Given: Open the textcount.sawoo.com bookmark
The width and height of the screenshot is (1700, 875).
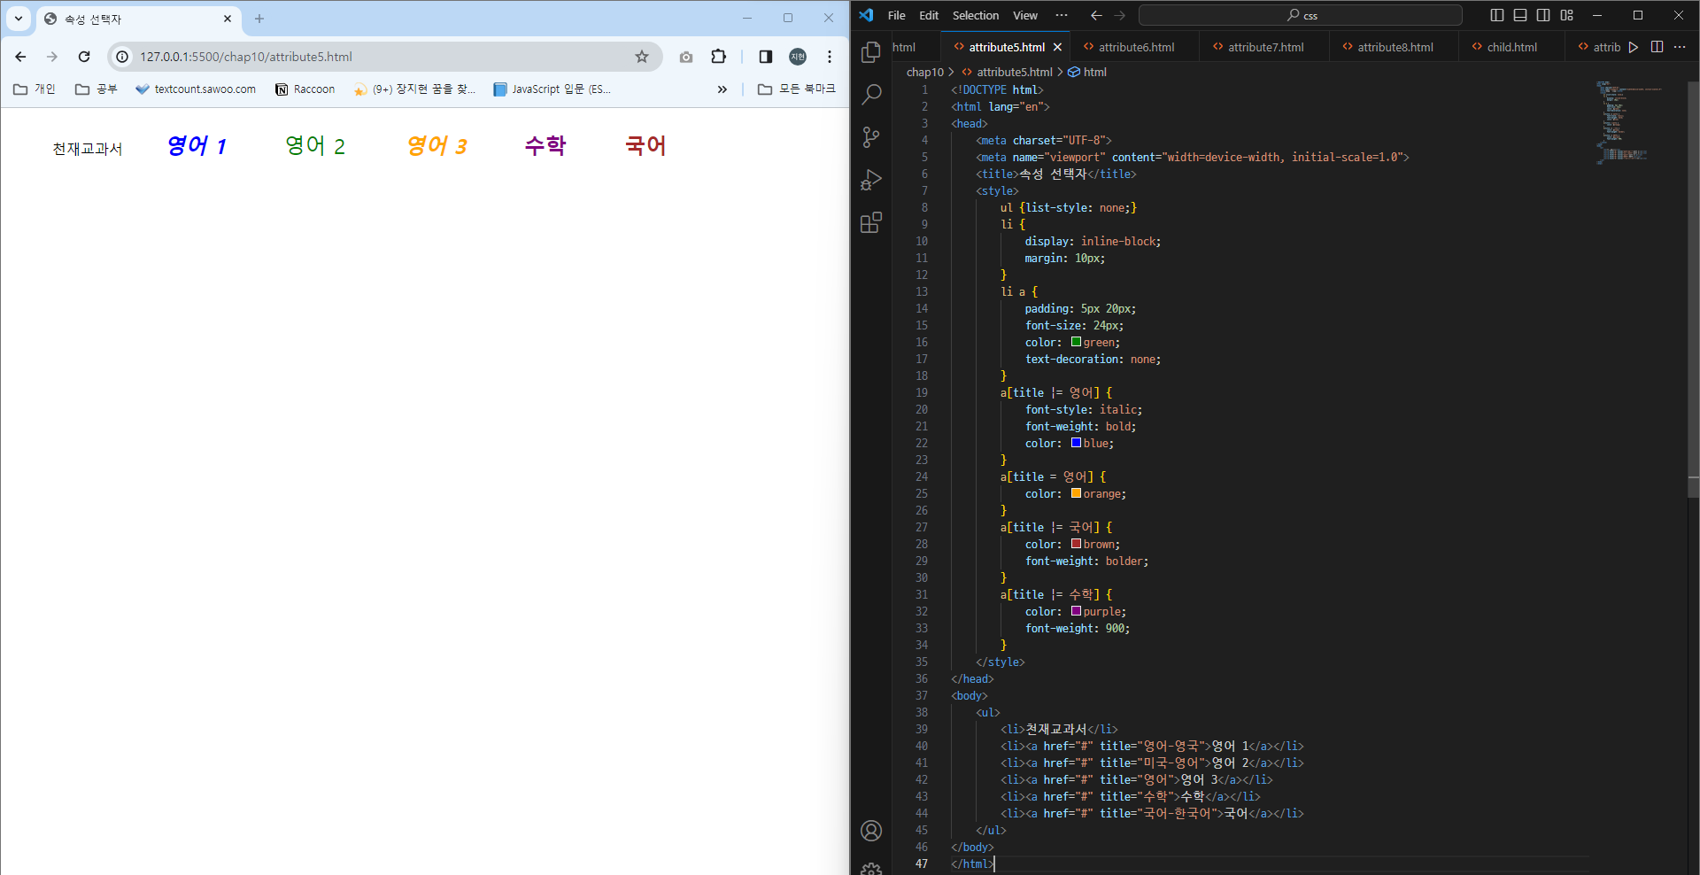Looking at the screenshot, I should pos(196,89).
